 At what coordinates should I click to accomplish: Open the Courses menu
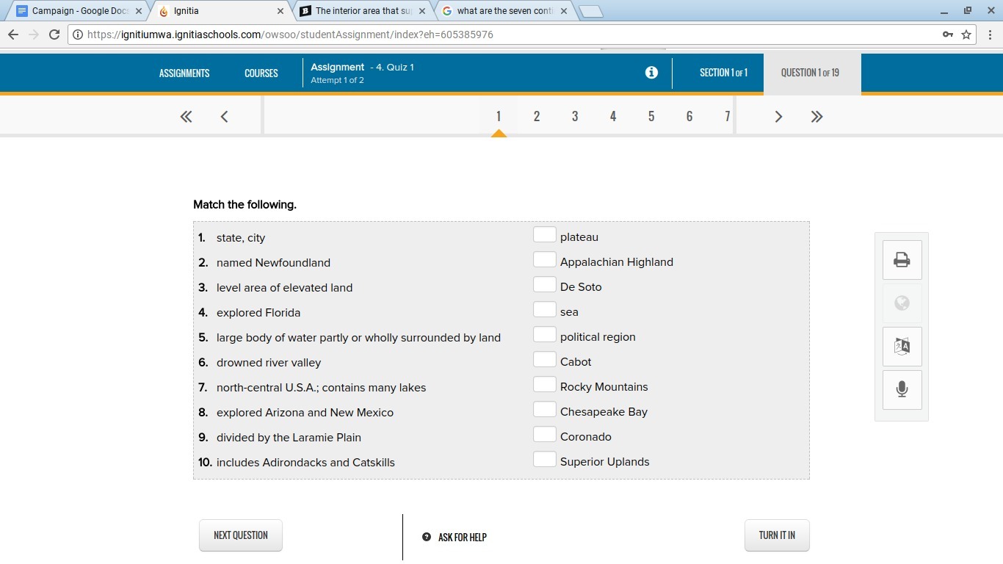(x=261, y=73)
